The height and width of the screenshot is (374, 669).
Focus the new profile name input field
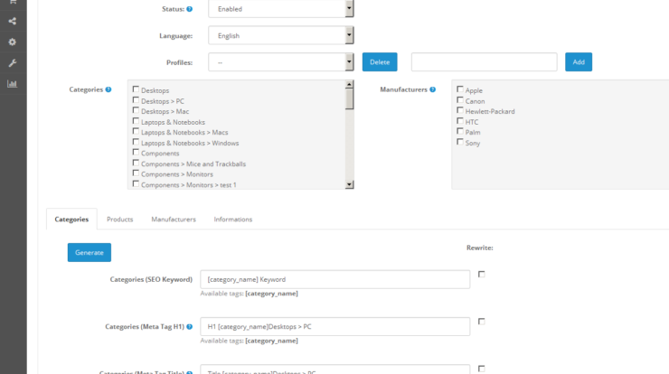click(485, 62)
